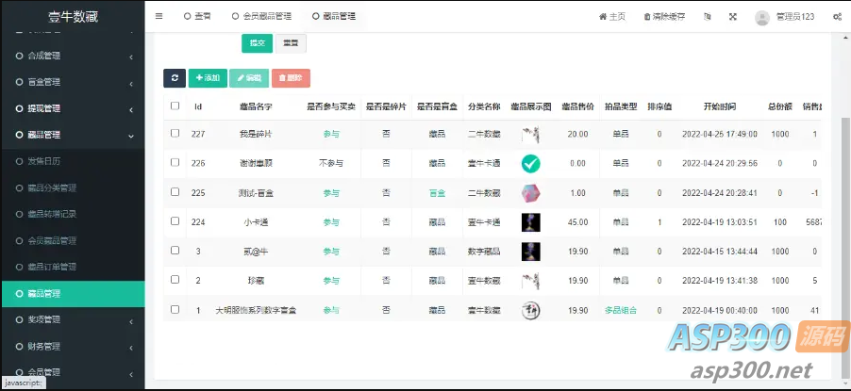Check the checkbox for row Id 227
The image size is (851, 391).
pos(175,134)
